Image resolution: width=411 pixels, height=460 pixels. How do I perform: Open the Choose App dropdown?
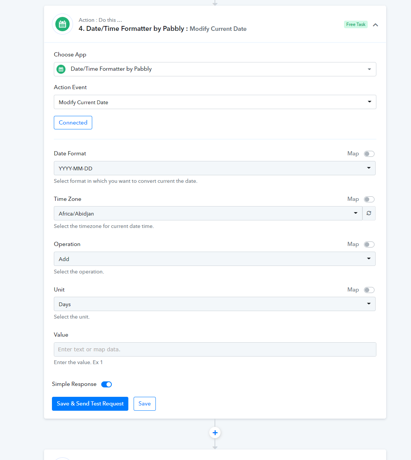point(215,69)
